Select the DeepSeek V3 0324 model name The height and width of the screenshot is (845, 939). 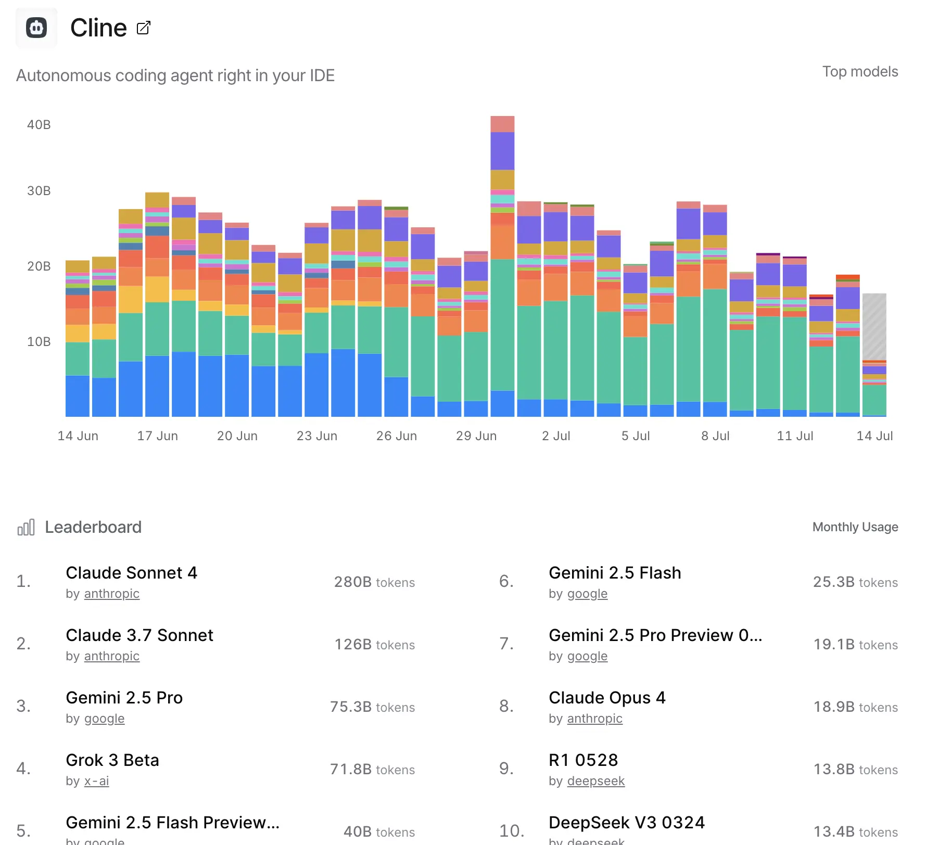click(x=627, y=823)
